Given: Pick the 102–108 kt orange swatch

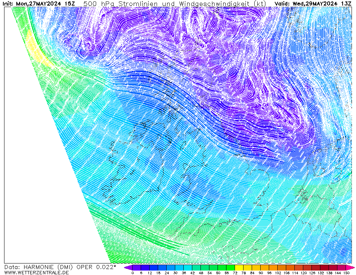Looking at the screenshot, I should [282, 268].
